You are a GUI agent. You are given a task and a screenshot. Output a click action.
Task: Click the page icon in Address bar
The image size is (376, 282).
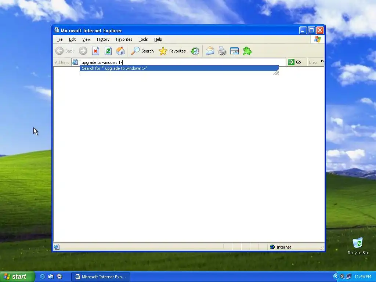(75, 62)
